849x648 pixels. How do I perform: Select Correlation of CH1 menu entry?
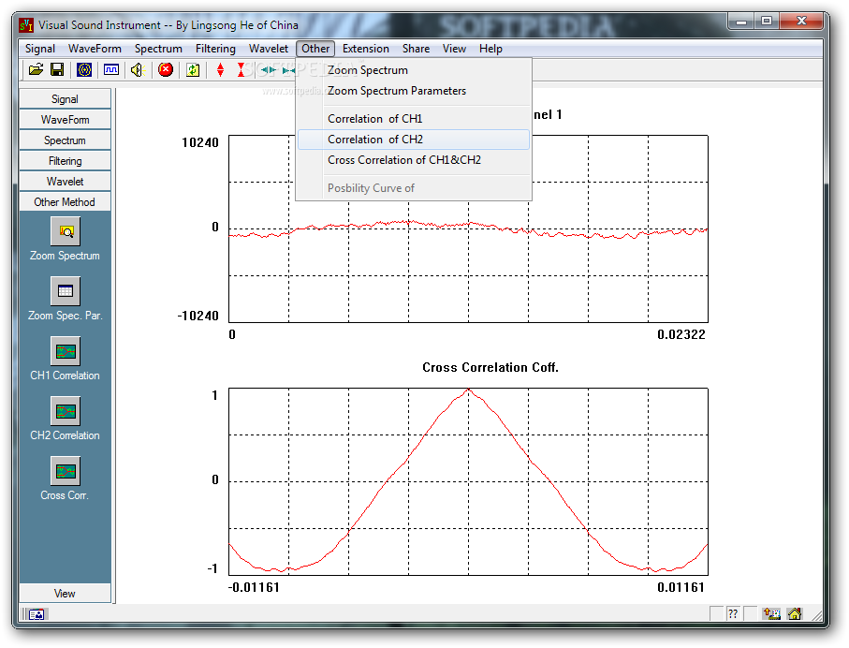pyautogui.click(x=414, y=119)
